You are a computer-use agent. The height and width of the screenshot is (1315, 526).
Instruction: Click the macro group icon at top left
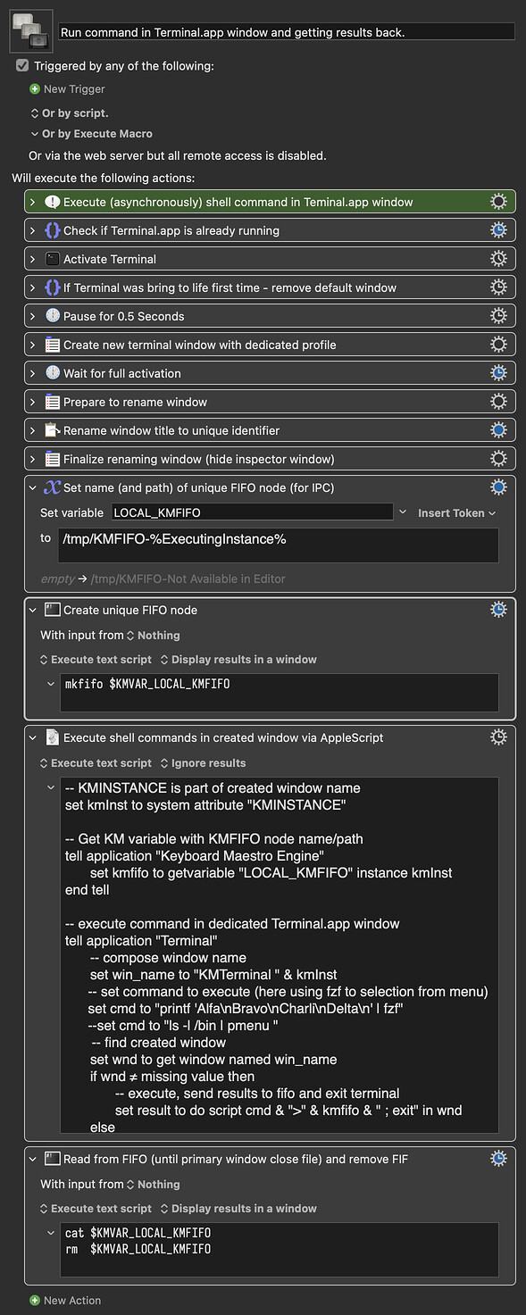29,29
